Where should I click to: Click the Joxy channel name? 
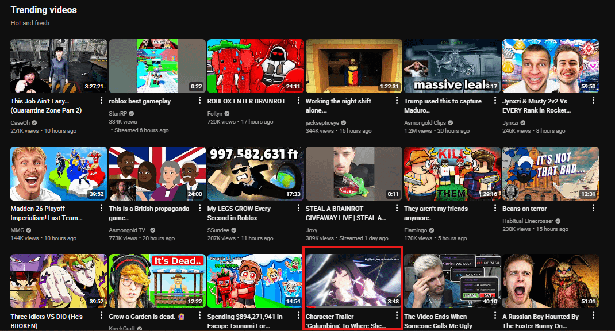pos(312,230)
